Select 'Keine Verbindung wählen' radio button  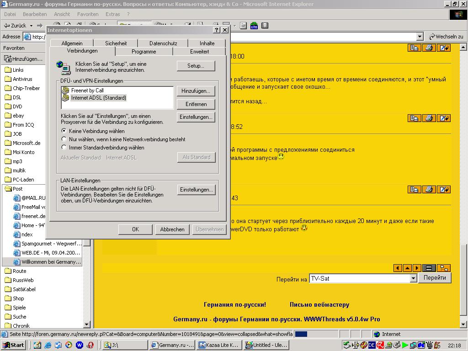click(x=64, y=131)
